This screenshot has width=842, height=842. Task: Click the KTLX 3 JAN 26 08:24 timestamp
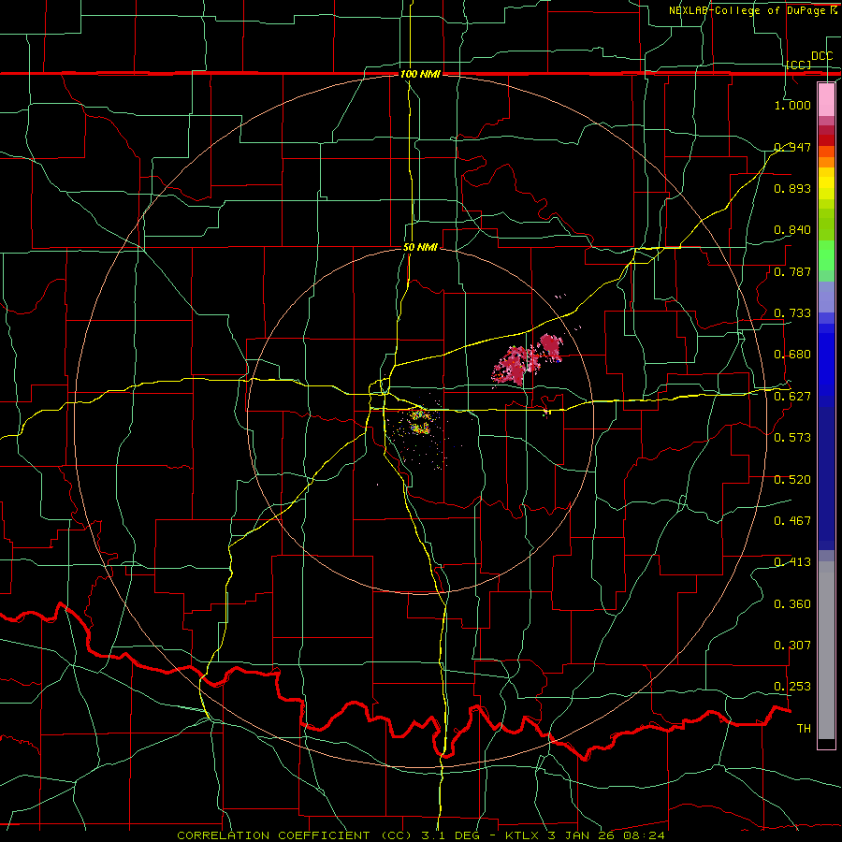586,835
